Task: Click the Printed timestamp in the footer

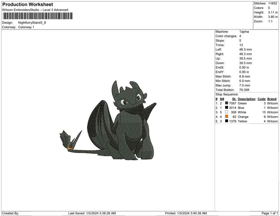Action: 186,213
